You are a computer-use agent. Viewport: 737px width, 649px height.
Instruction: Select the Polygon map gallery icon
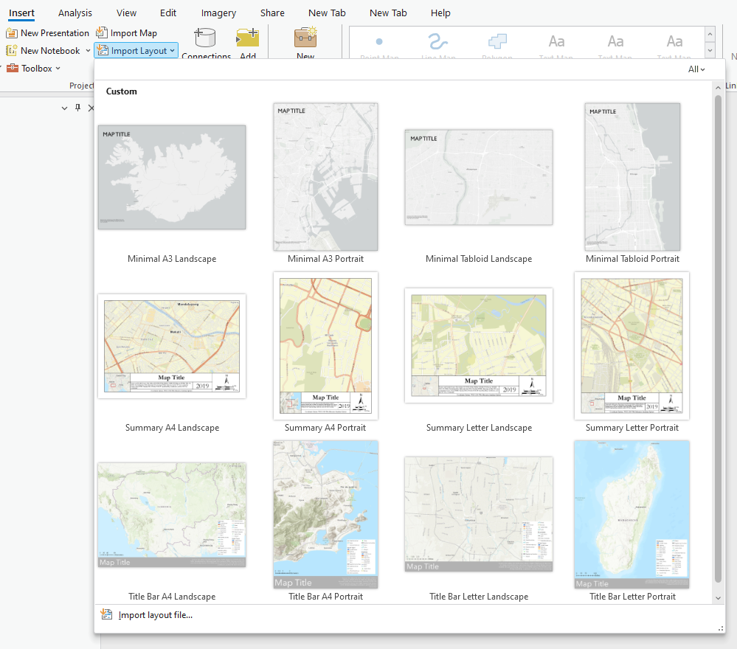[x=497, y=41]
